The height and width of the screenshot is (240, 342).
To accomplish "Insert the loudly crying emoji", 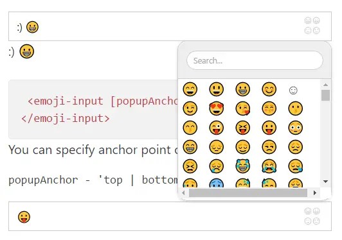I will (x=269, y=166).
